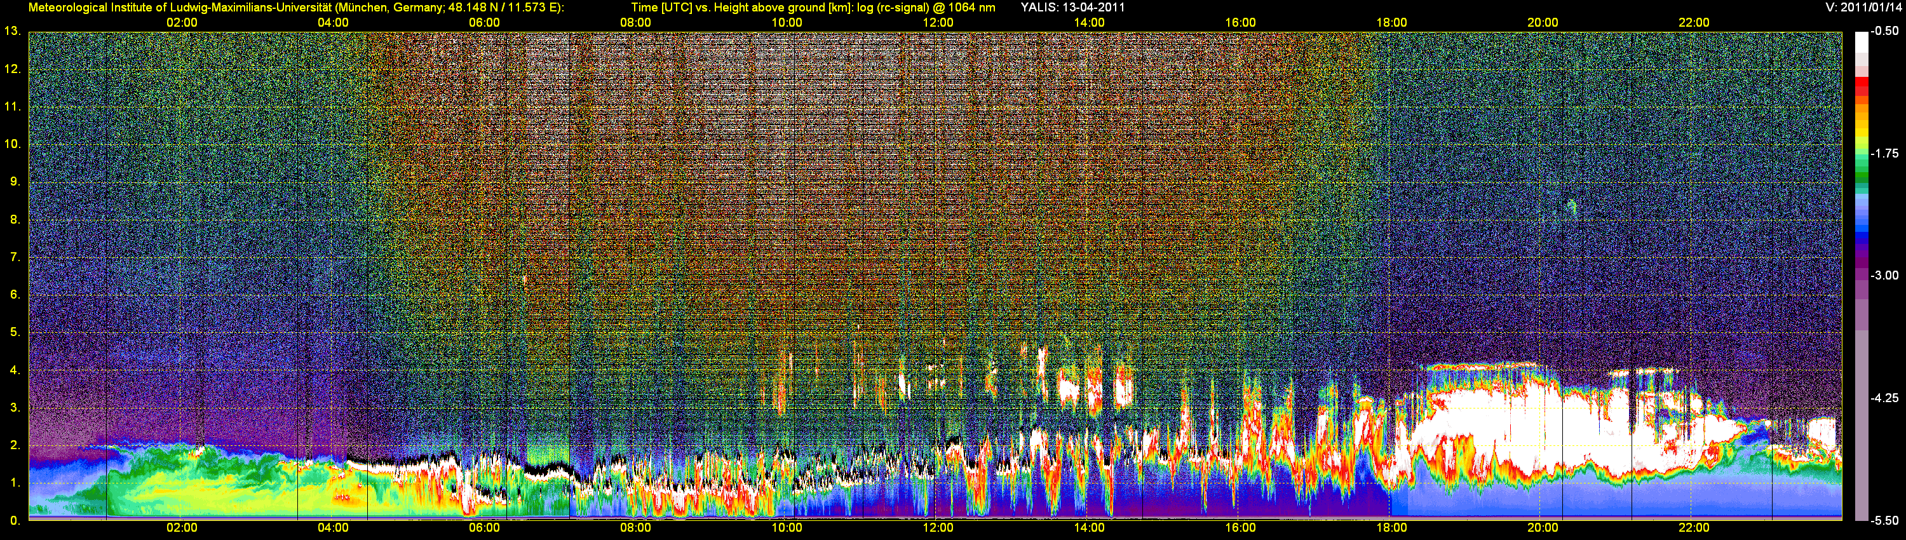
Task: Click the 14:00 label on the top time axis
Action: point(1089,22)
